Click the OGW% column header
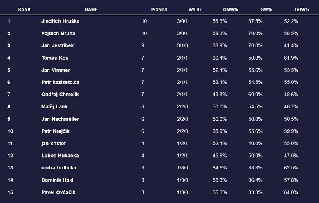The image size is (319, 203). 302,9
